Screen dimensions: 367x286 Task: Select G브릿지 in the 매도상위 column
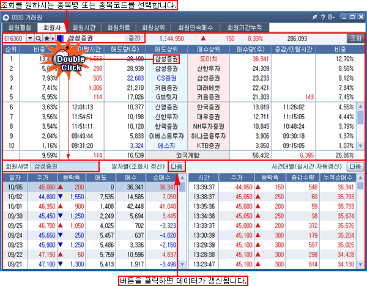[166, 97]
